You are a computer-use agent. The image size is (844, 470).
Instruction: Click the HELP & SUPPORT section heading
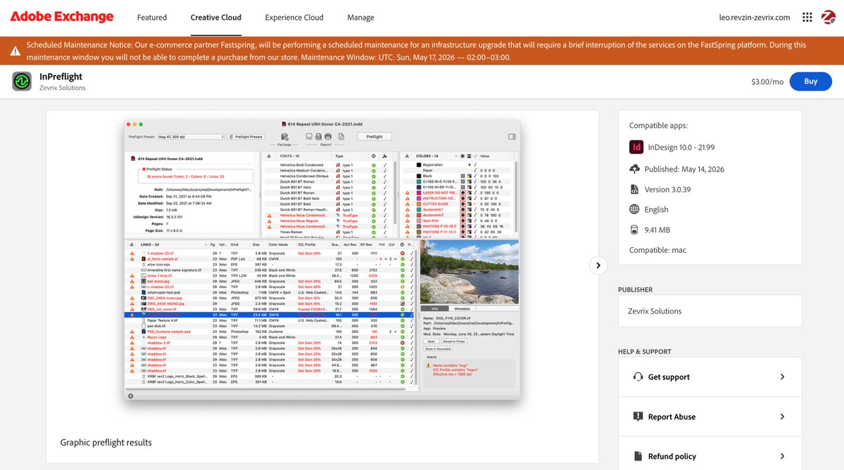click(644, 352)
